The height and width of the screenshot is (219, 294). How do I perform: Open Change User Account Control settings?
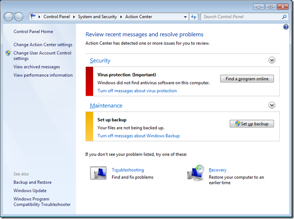tap(42, 56)
